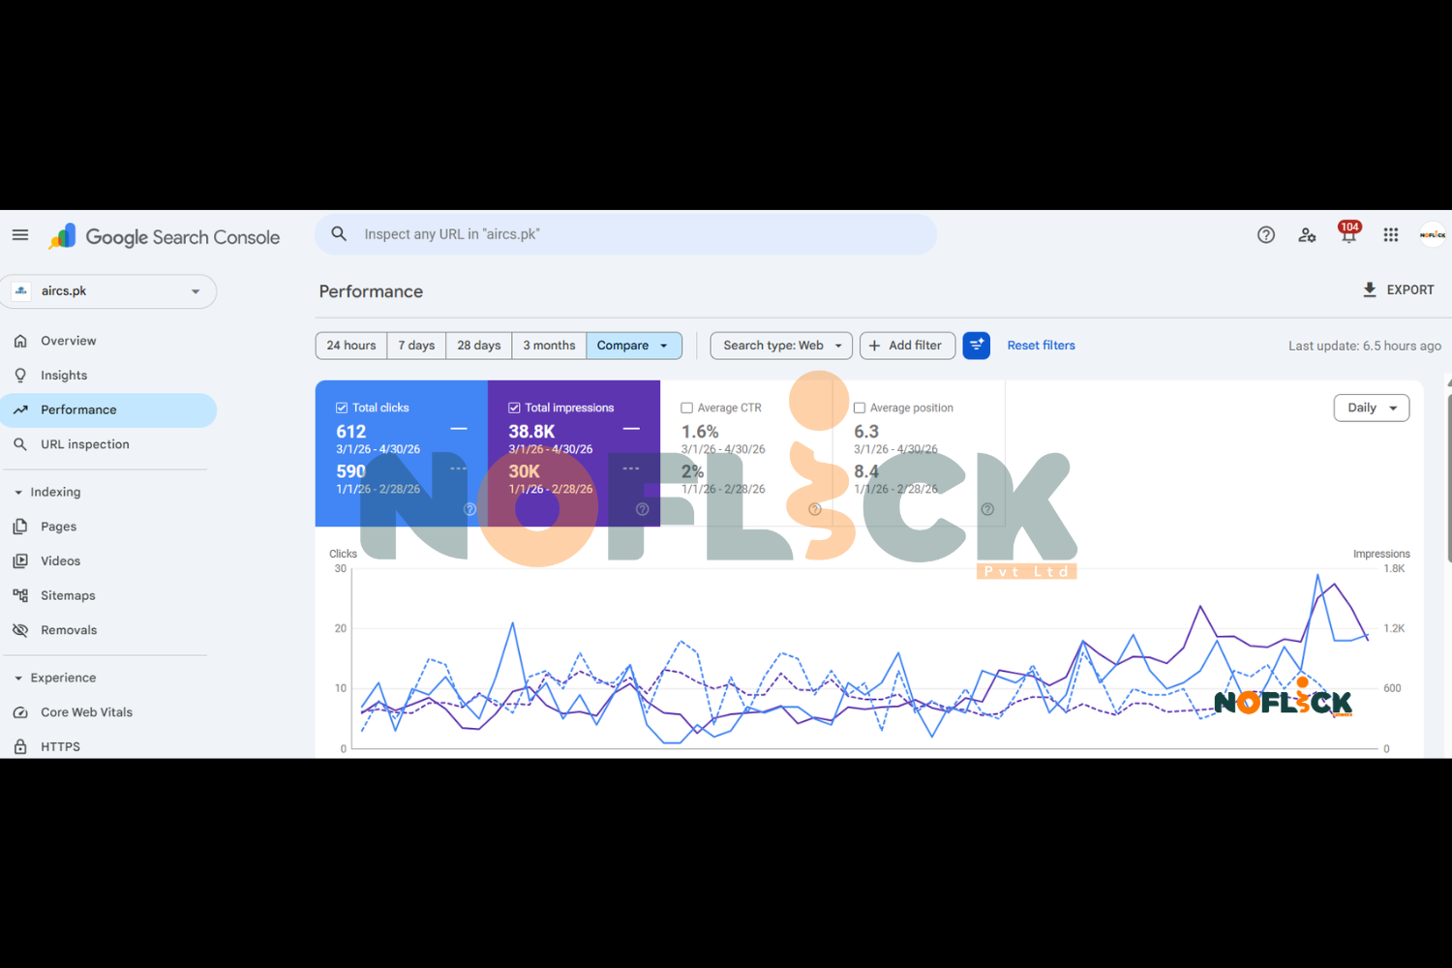Select the 28 days range tab
Image resolution: width=1452 pixels, height=968 pixels.
pos(479,346)
